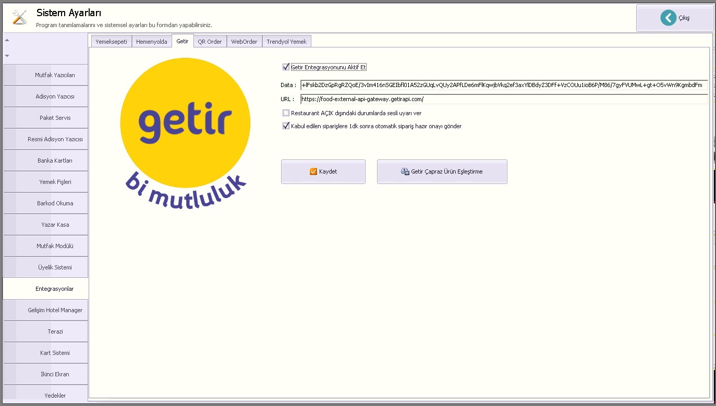Enable Restaurant AÇIK sesli uyarı checkbox
The height and width of the screenshot is (406, 716).
coord(286,113)
